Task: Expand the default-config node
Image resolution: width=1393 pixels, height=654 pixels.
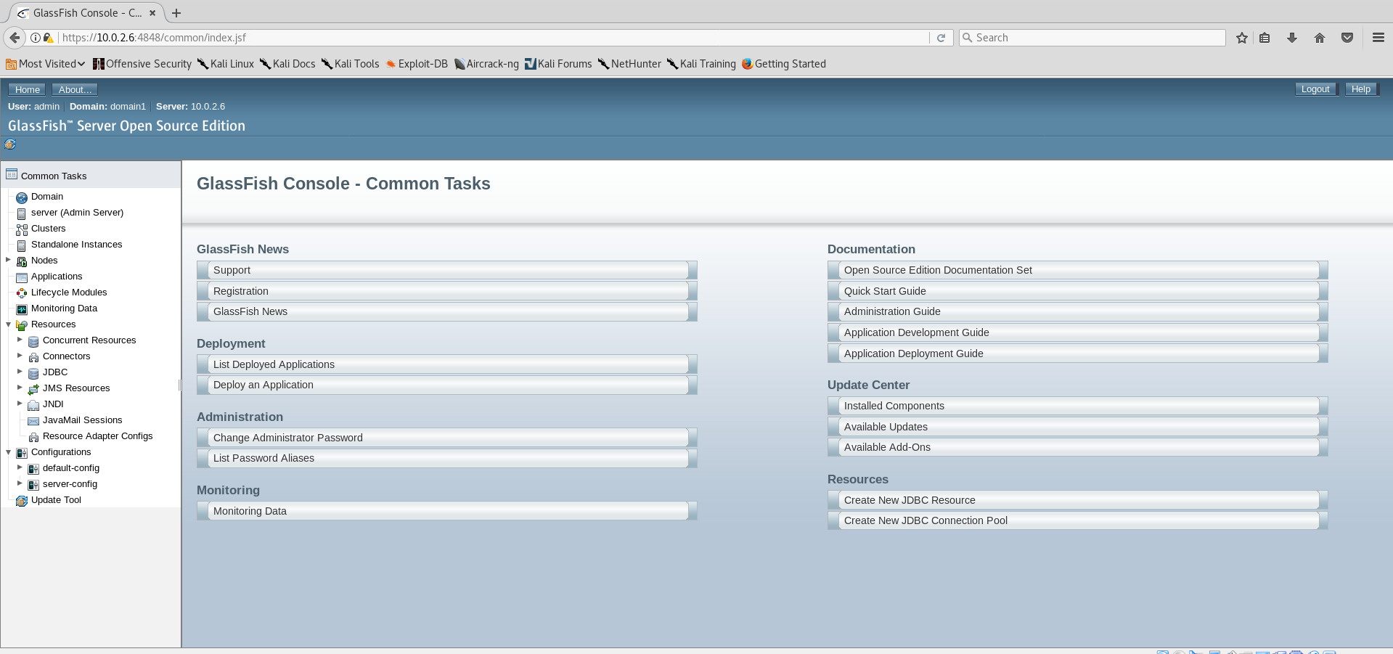Action: click(20, 467)
